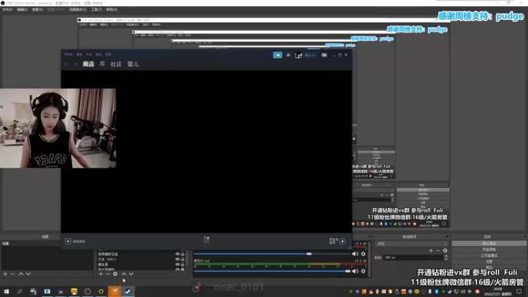
Task: Click 设置 in OBS controls
Action: (489, 261)
